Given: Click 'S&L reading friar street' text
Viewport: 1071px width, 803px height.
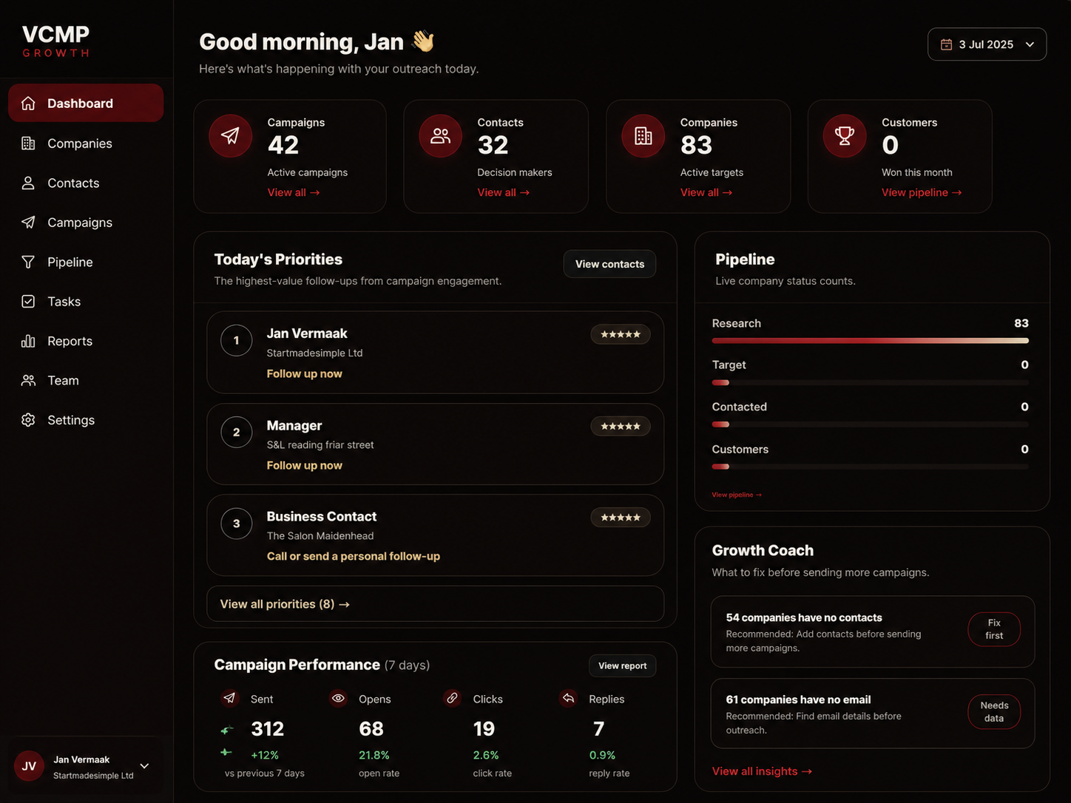Looking at the screenshot, I should click(320, 444).
